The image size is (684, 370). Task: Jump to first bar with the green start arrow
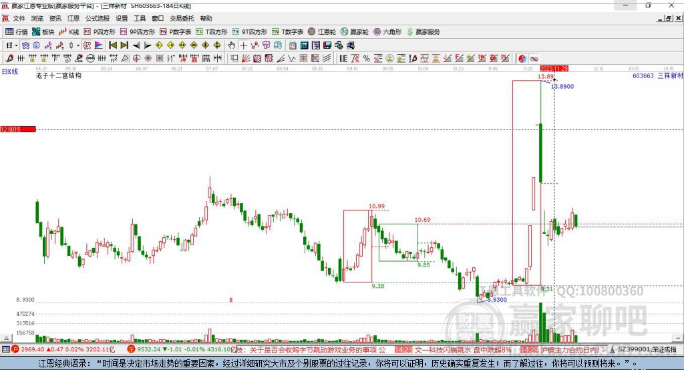point(112,45)
